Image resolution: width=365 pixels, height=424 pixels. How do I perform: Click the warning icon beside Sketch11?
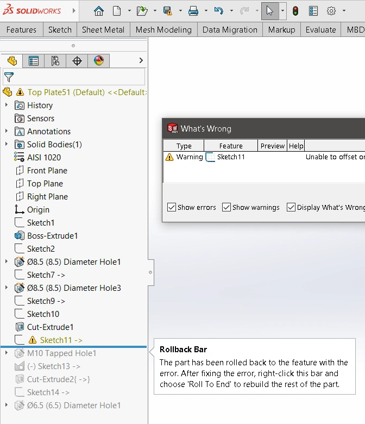pos(33,340)
